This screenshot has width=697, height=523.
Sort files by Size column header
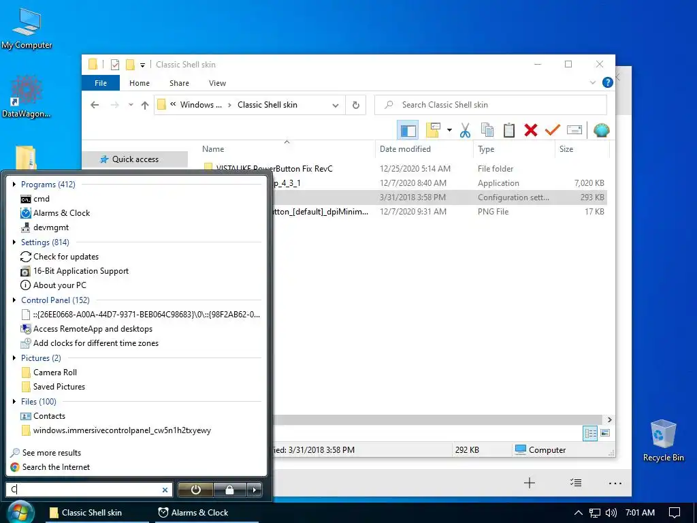point(582,149)
